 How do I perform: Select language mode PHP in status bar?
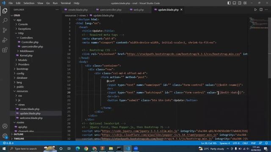pyautogui.click(x=253, y=143)
